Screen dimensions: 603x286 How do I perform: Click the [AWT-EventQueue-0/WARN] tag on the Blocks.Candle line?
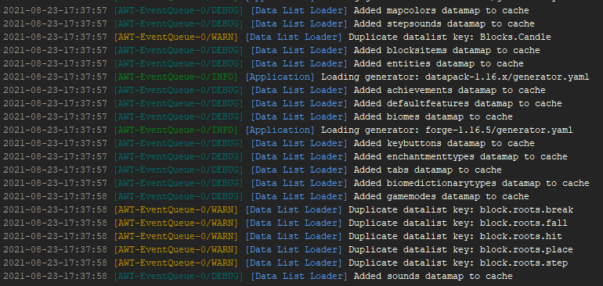click(x=176, y=38)
